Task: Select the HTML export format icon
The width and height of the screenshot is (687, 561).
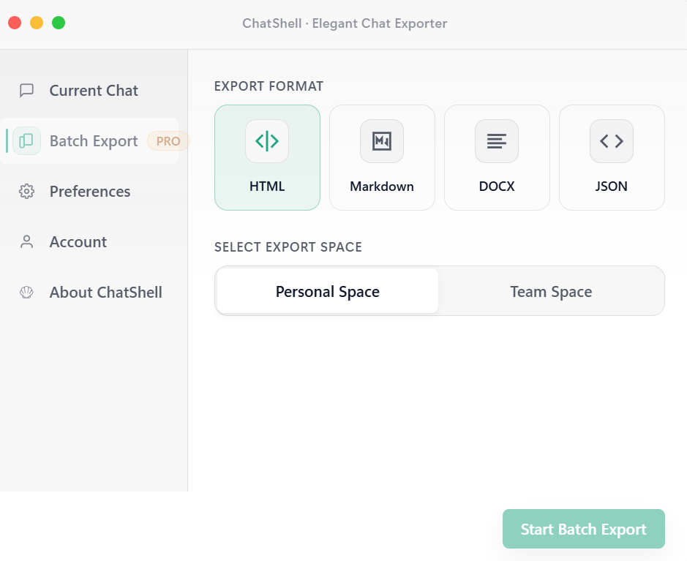Action: (267, 140)
